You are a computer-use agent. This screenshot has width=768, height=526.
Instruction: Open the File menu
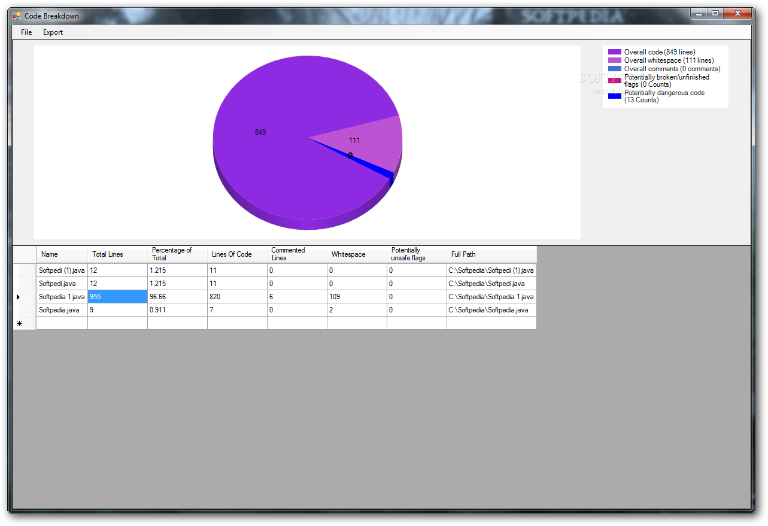click(26, 32)
